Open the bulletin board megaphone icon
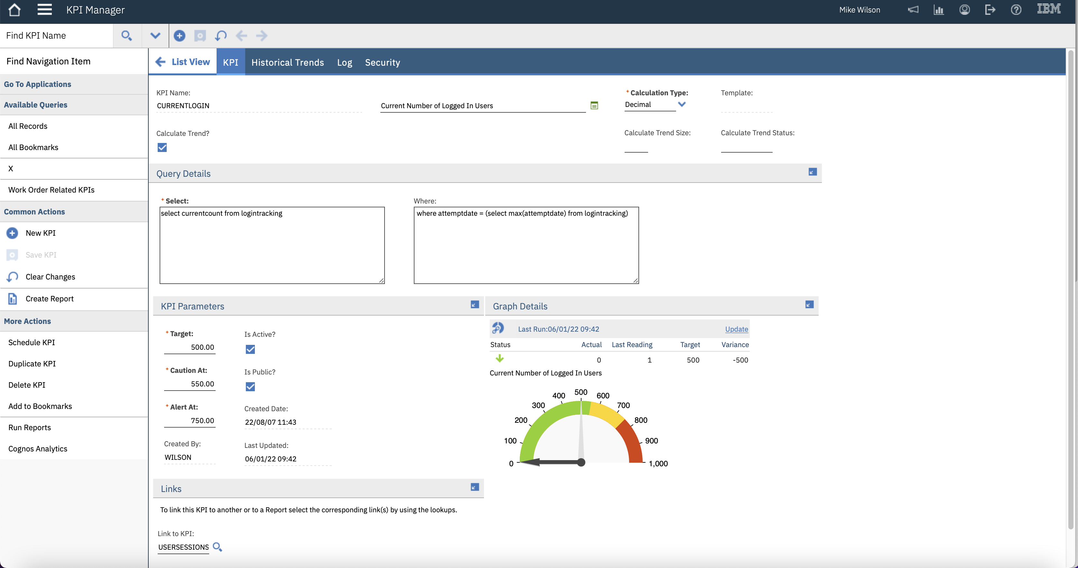1078x568 pixels. (913, 10)
